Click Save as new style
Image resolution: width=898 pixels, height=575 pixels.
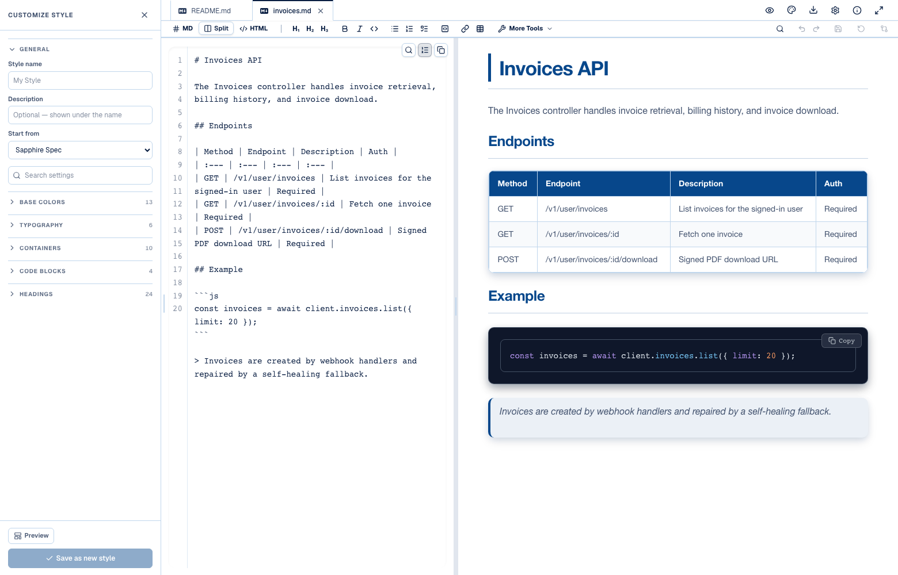pos(80,558)
